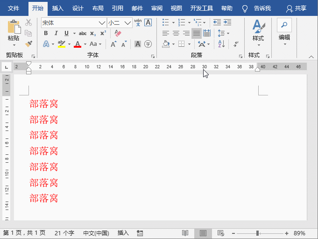Decrease paragraph indent
The image size is (318, 239).
tap(217, 22)
